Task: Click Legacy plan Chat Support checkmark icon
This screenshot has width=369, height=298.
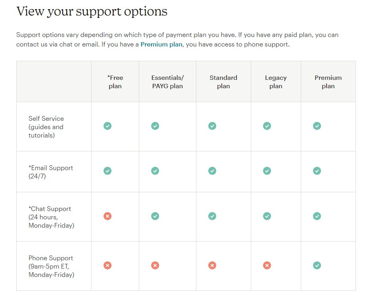Action: [267, 216]
